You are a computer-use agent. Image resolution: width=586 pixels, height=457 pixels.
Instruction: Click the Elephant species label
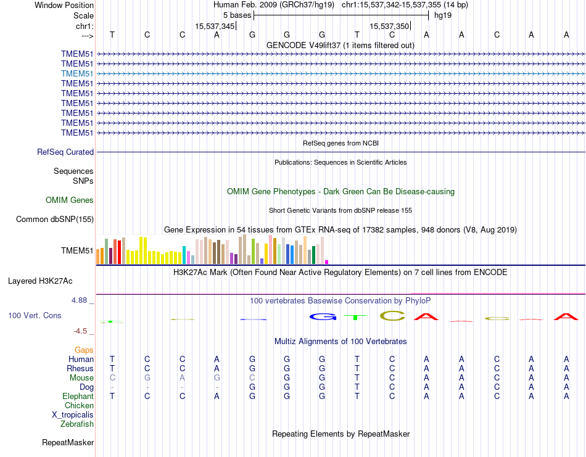(x=78, y=397)
